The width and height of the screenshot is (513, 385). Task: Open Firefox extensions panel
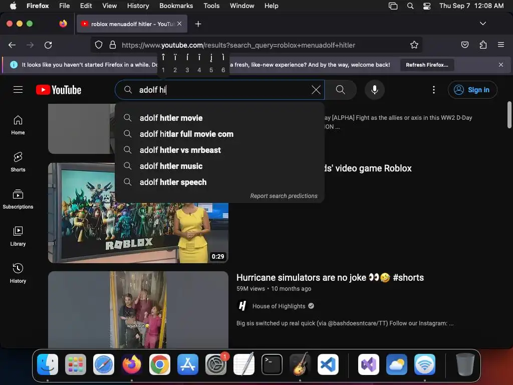[483, 45]
